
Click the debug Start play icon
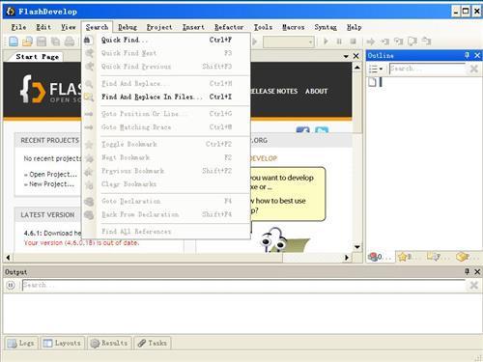tap(326, 42)
